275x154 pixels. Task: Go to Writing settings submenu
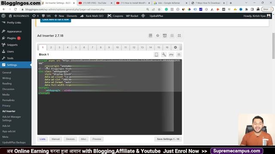(x=6, y=78)
